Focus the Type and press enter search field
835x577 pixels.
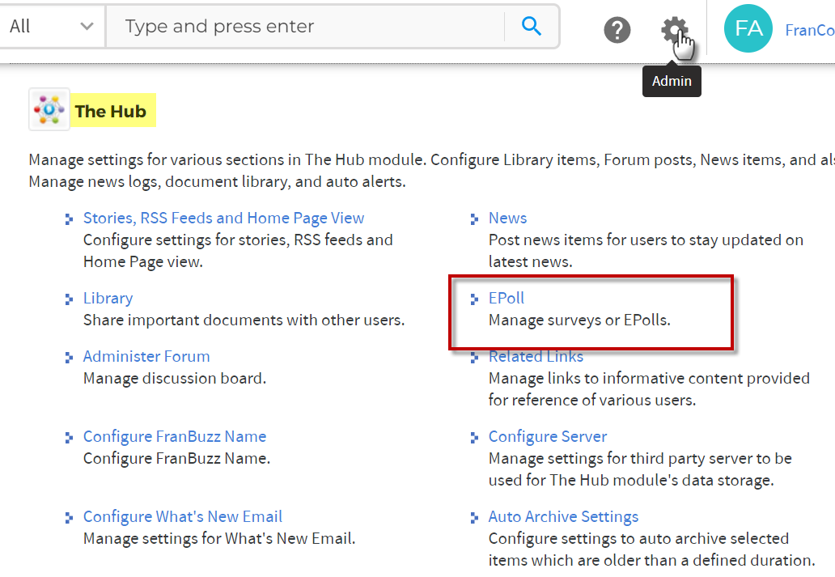(306, 26)
